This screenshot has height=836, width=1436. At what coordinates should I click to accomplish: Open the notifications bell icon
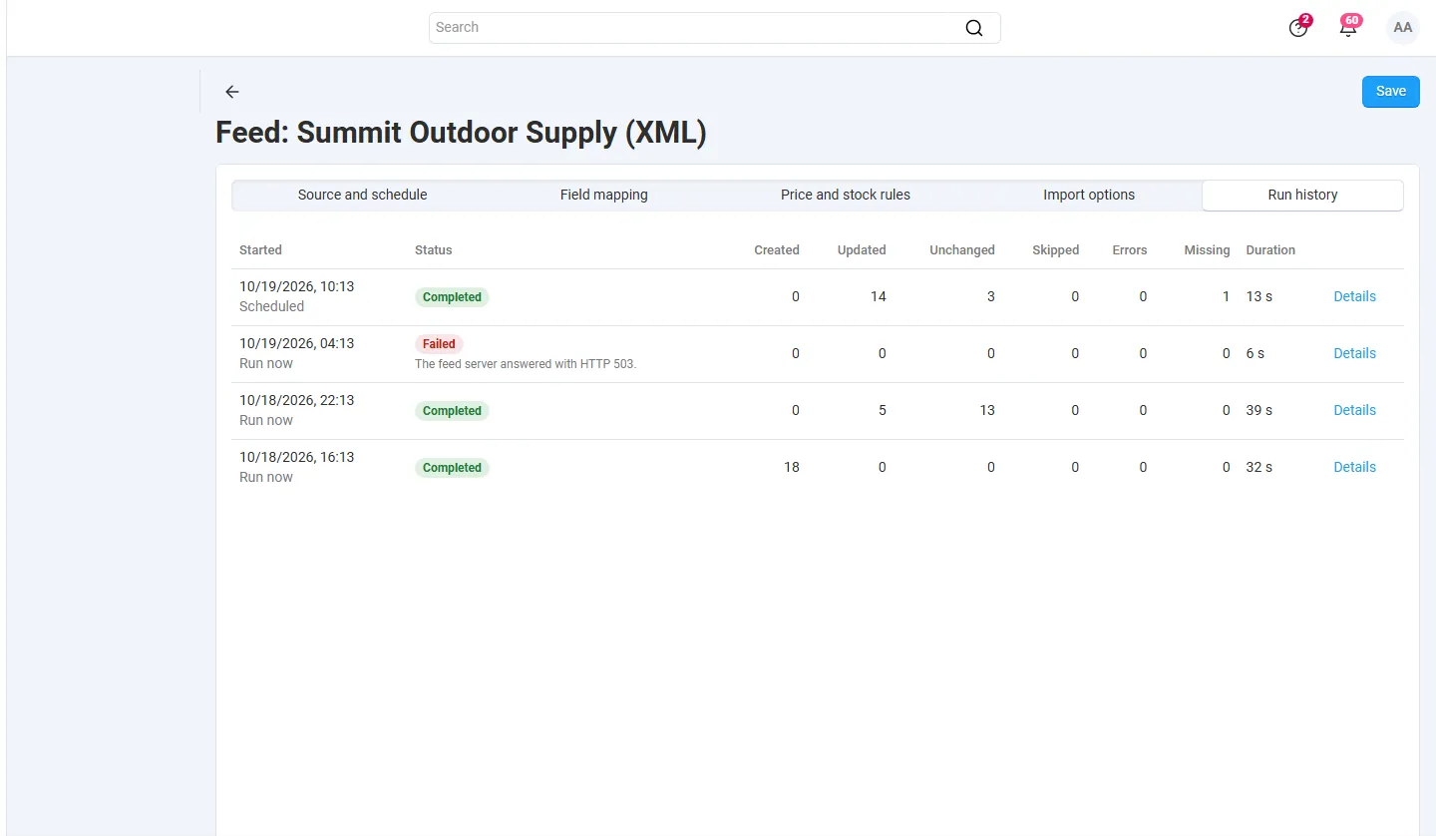pyautogui.click(x=1348, y=28)
